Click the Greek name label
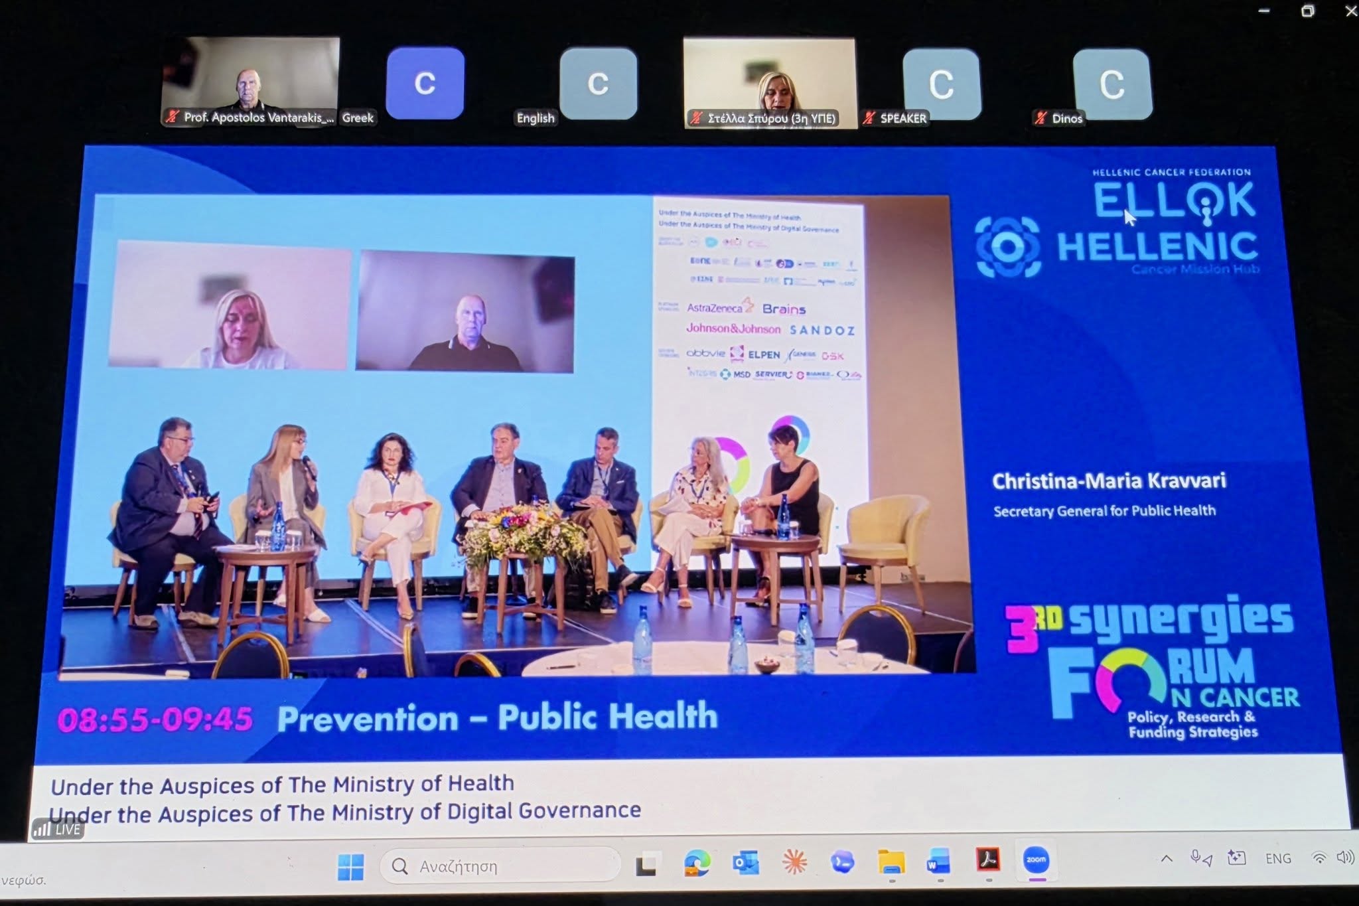This screenshot has height=906, width=1359. coord(358,117)
